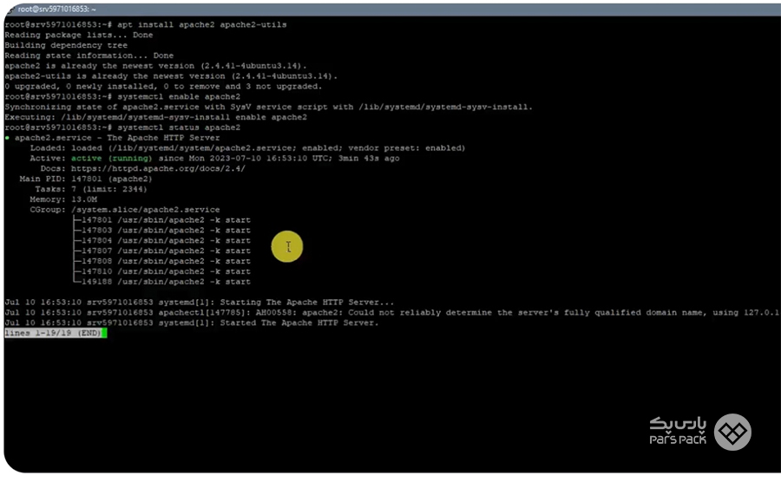Click the 'CGroup: /system.slice/apache2.service' line
This screenshot has width=781, height=482.
pyautogui.click(x=124, y=210)
